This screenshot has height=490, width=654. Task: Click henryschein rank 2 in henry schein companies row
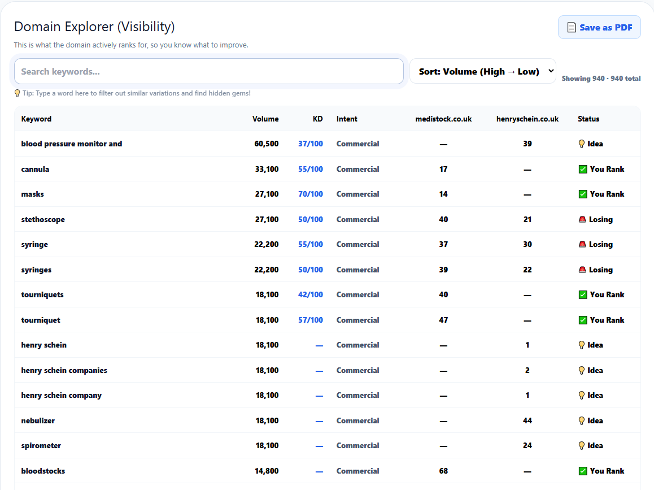(x=527, y=370)
